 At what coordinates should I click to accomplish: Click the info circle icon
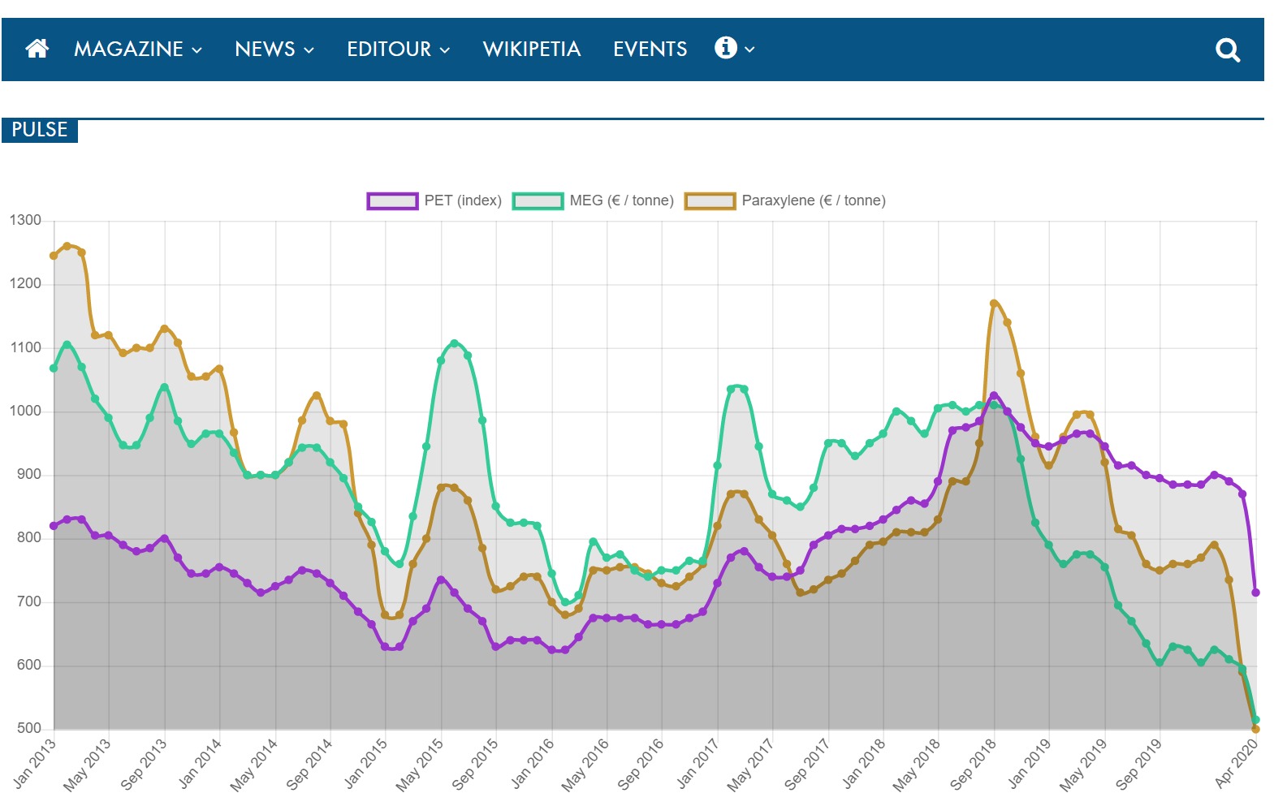[725, 48]
